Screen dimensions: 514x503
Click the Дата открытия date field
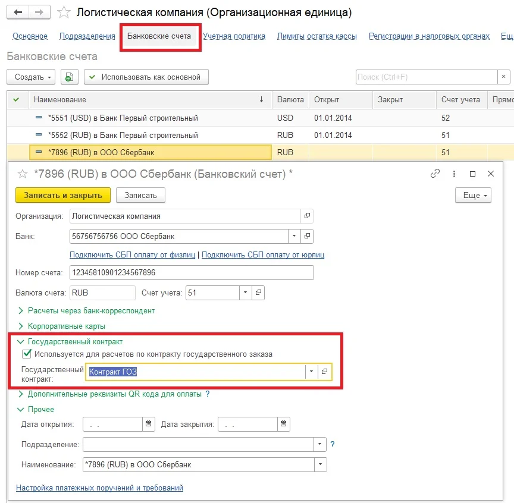pyautogui.click(x=112, y=424)
